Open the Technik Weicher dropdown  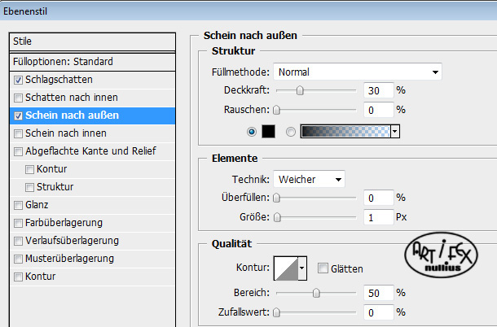click(309, 180)
